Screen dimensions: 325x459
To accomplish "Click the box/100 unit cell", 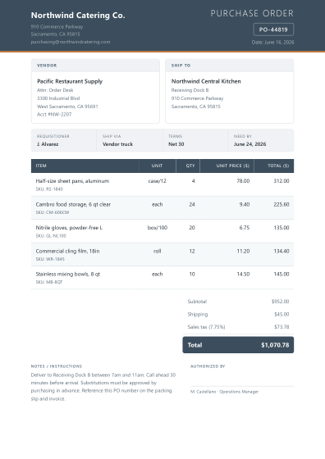I will point(158,228).
